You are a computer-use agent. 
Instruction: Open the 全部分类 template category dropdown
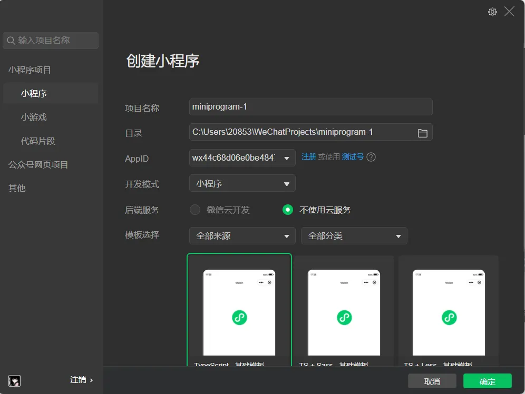point(354,236)
